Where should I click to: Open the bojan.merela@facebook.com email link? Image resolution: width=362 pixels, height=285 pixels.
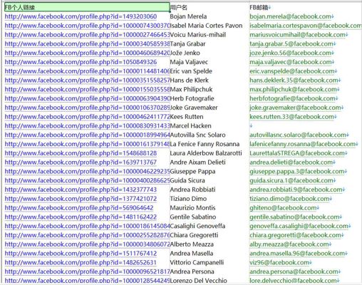[290, 16]
